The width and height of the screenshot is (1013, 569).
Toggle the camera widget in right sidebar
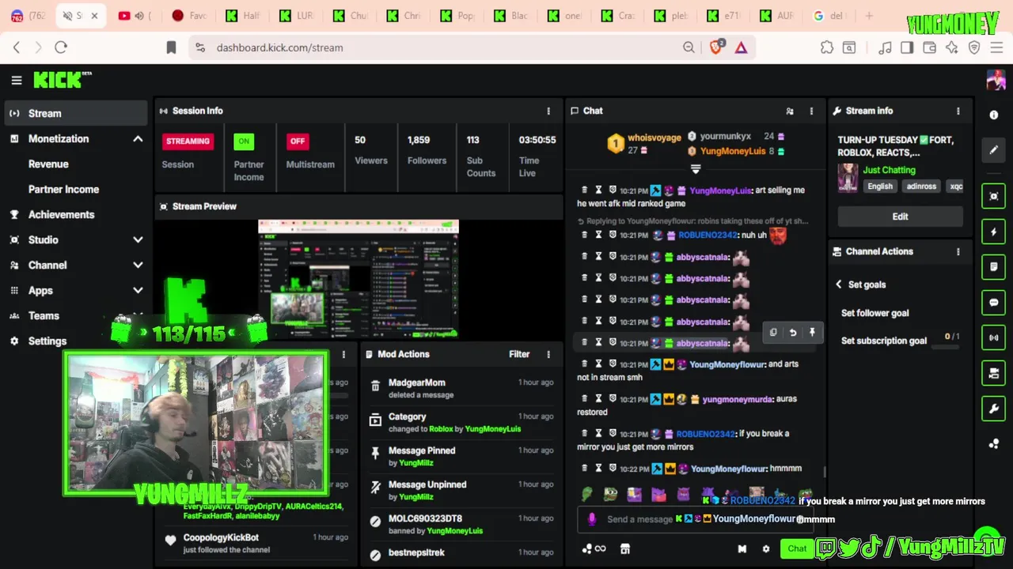(x=994, y=373)
